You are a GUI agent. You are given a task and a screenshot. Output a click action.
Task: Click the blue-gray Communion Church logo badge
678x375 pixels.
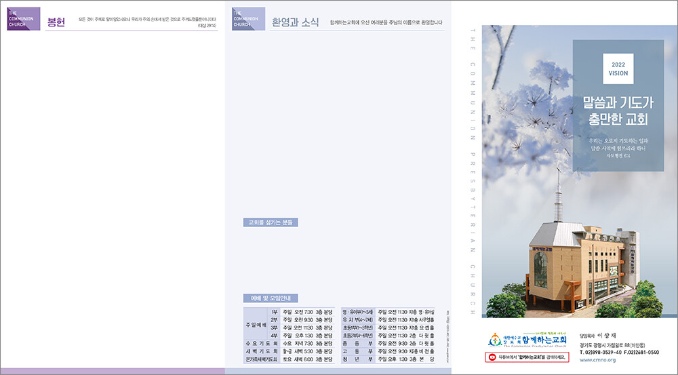[x=248, y=20]
